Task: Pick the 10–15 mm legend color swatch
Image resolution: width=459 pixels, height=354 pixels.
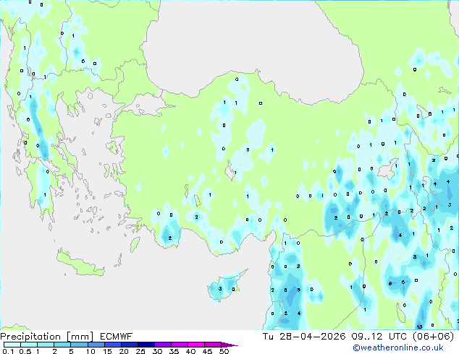Action: point(96,345)
